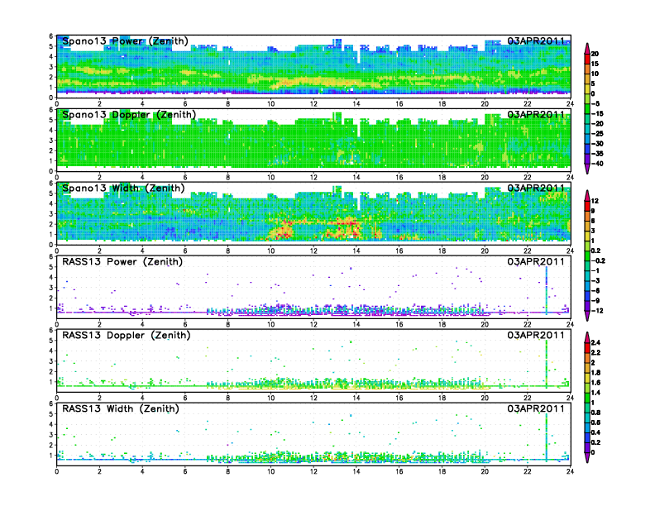Viewport: 655px width, 506px height.
Task: Click the "RASS13 Power (Zenith)" panel title
Action: click(x=122, y=262)
